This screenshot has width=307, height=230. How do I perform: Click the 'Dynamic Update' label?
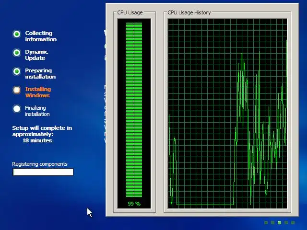click(36, 55)
